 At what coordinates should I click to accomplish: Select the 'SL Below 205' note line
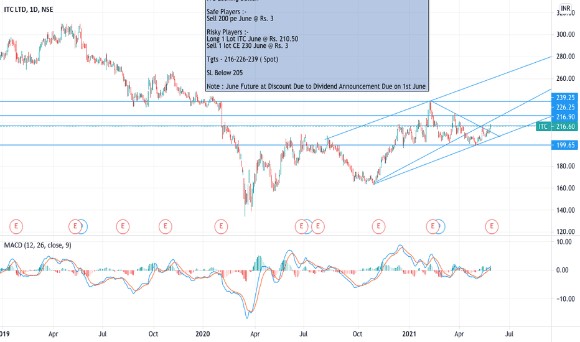pyautogui.click(x=225, y=73)
